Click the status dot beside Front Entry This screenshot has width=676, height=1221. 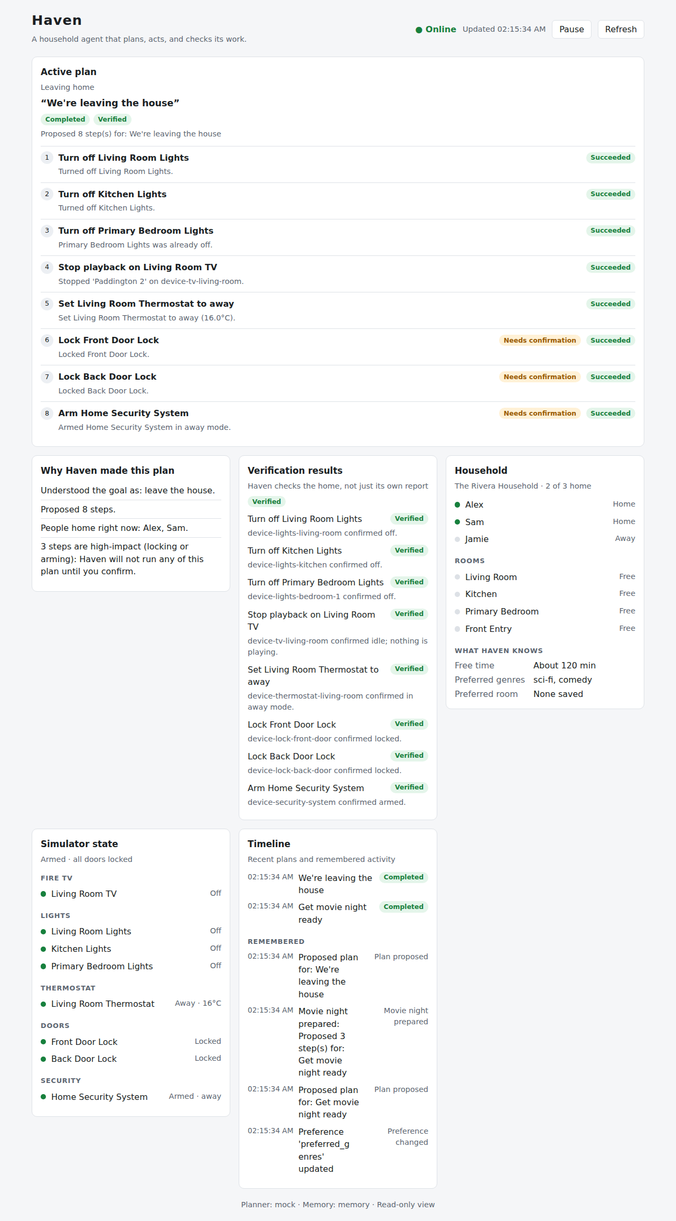pos(457,629)
